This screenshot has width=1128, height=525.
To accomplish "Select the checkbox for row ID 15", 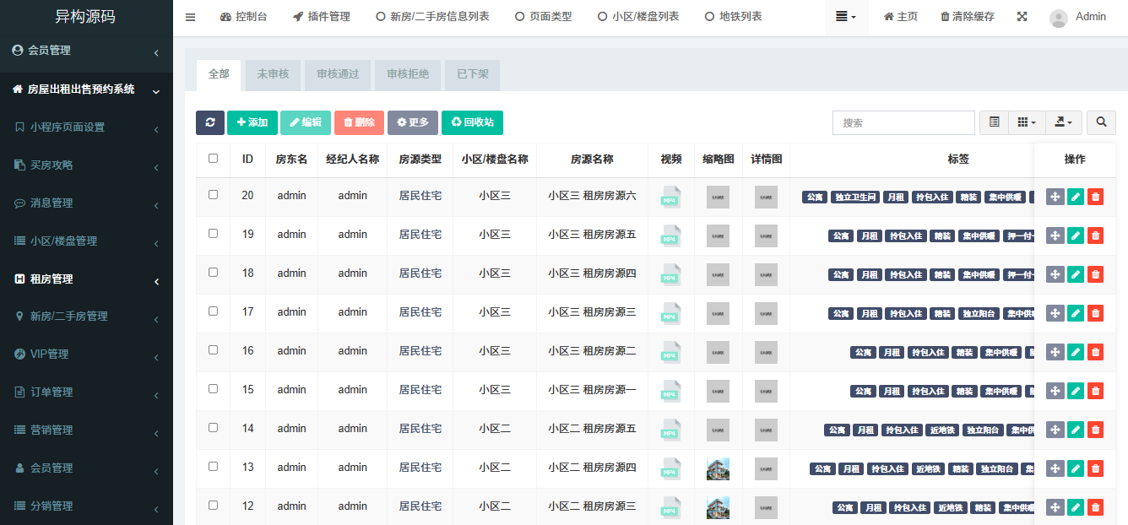I will (x=213, y=388).
